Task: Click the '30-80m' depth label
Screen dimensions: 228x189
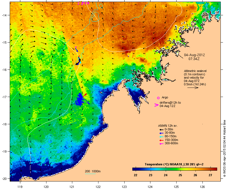Action: 170,133
